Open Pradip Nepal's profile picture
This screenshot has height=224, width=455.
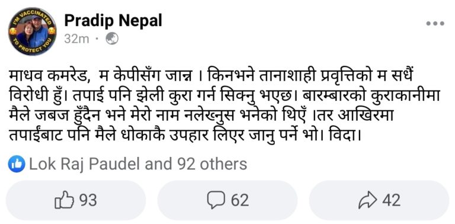[x=32, y=31]
